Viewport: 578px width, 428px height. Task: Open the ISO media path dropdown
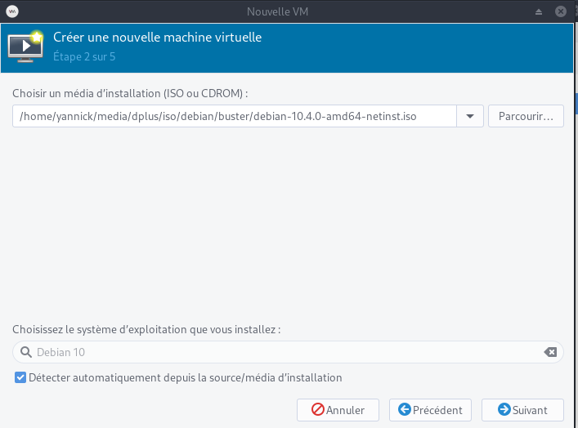(x=470, y=116)
